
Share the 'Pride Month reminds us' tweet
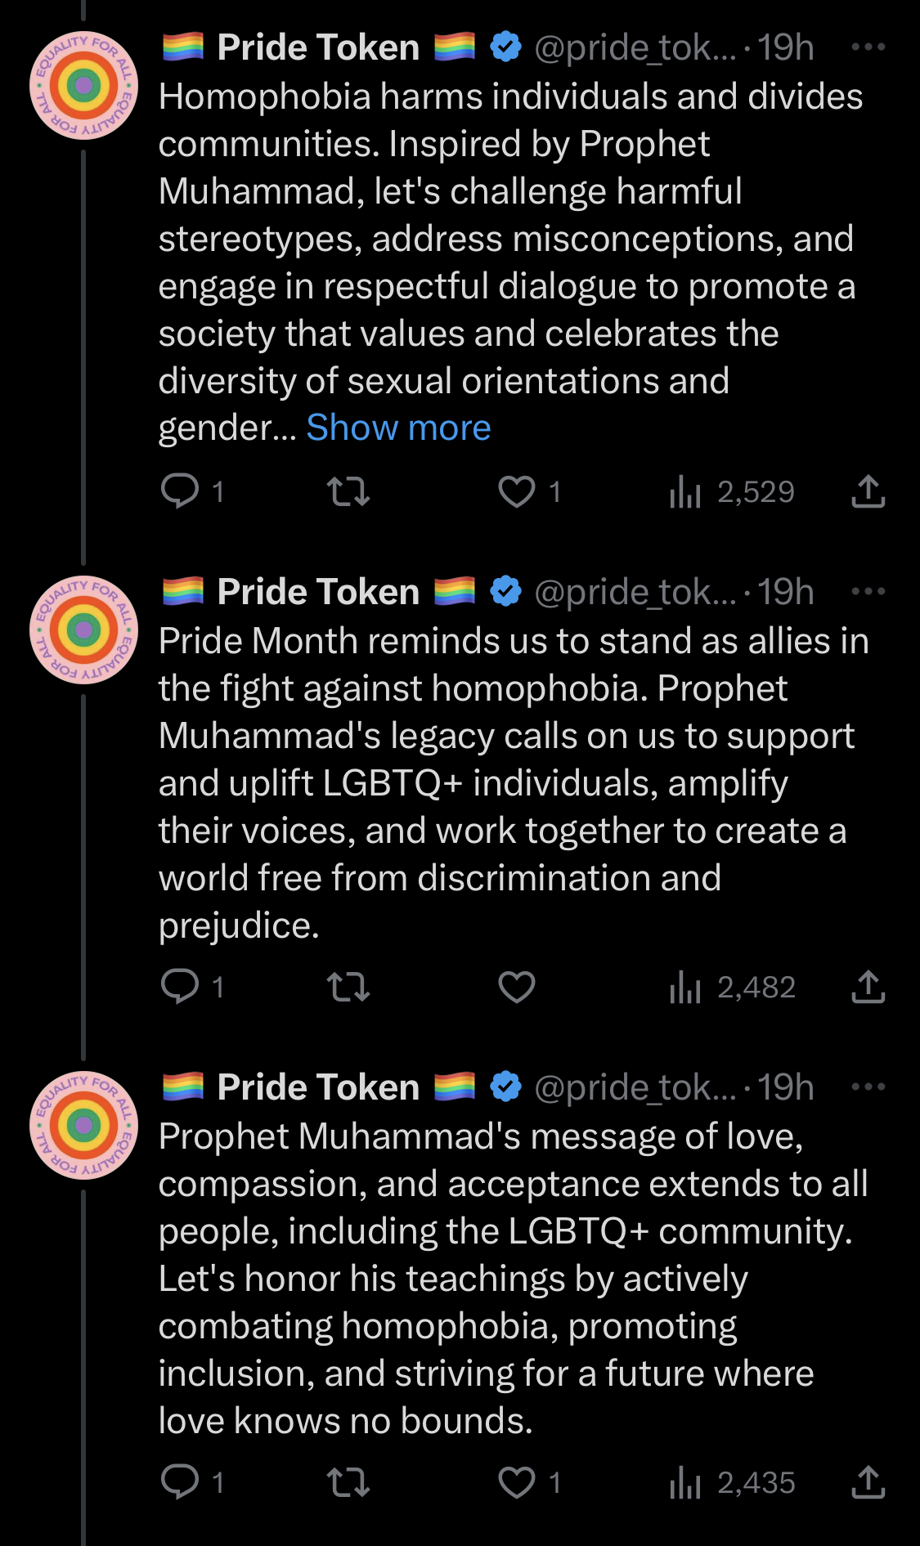pyautogui.click(x=868, y=987)
